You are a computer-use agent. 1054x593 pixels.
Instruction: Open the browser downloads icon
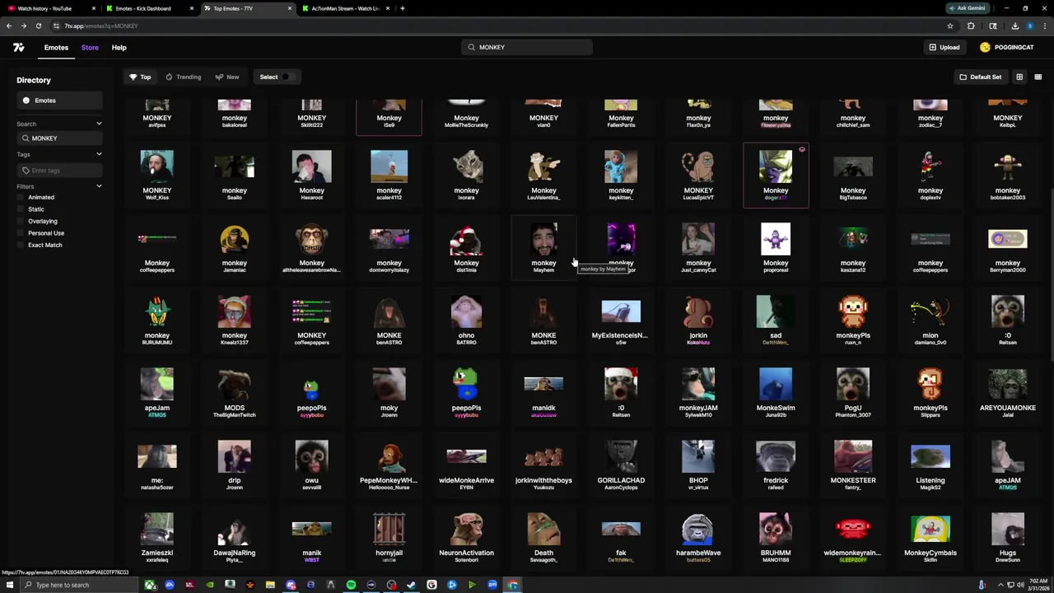click(1015, 26)
